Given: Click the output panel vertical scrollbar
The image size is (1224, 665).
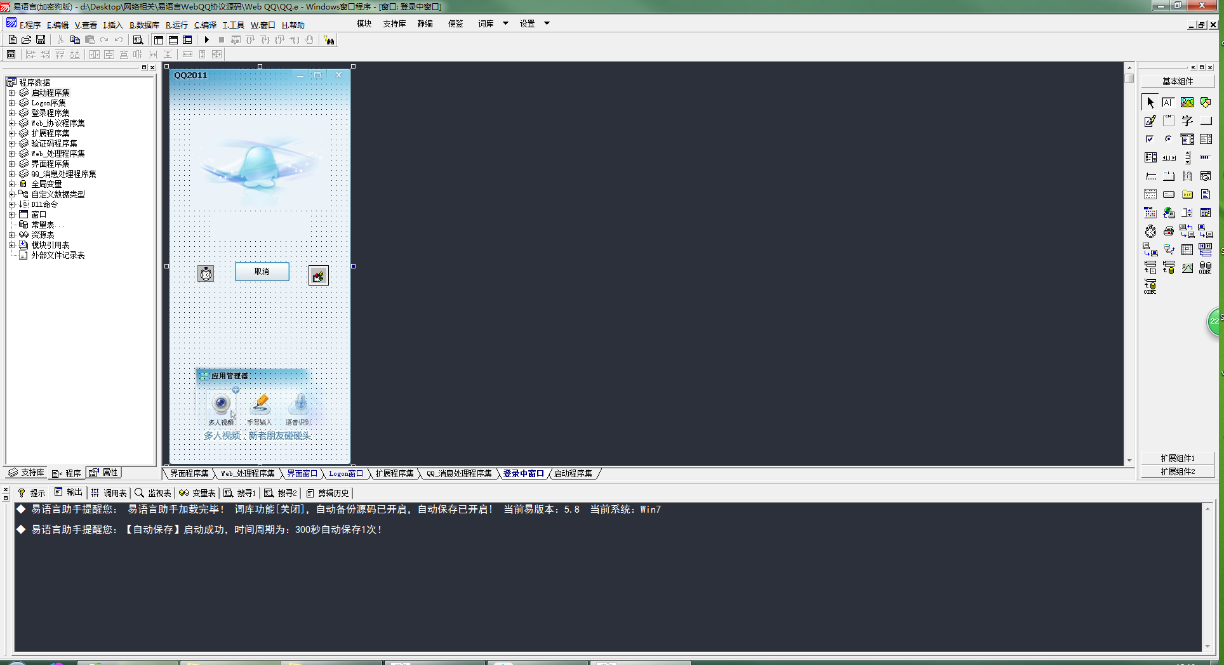Looking at the screenshot, I should (1207, 577).
